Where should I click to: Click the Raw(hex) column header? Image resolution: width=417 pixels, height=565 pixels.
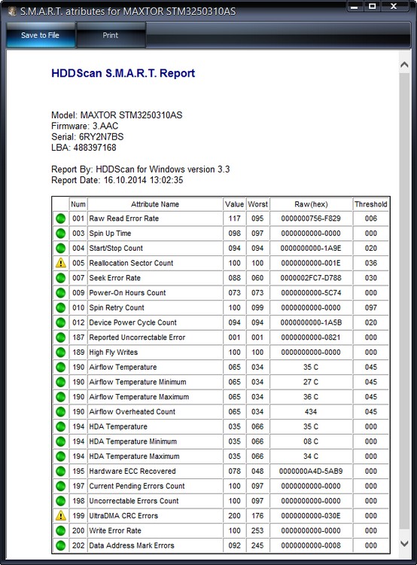pos(311,204)
